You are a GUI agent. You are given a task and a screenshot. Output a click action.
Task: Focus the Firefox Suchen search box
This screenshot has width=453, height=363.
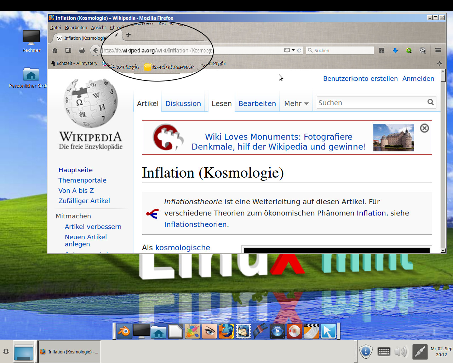tap(340, 50)
